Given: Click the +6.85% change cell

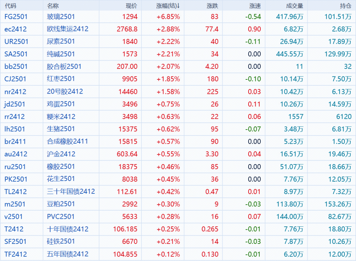Looking at the screenshot, I should pyautogui.click(x=168, y=16).
